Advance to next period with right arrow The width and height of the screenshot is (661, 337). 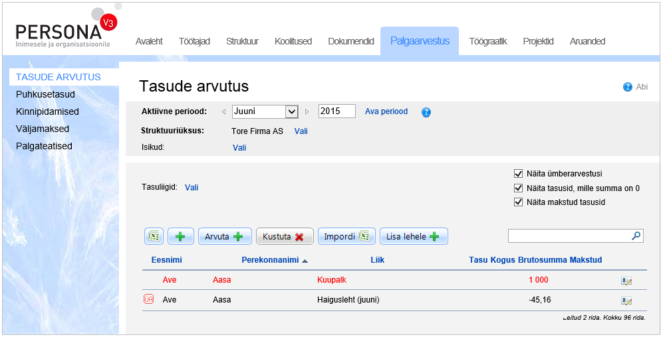[307, 111]
